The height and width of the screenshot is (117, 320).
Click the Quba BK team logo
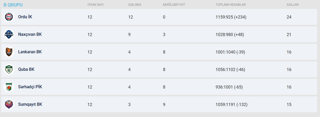[9, 69]
